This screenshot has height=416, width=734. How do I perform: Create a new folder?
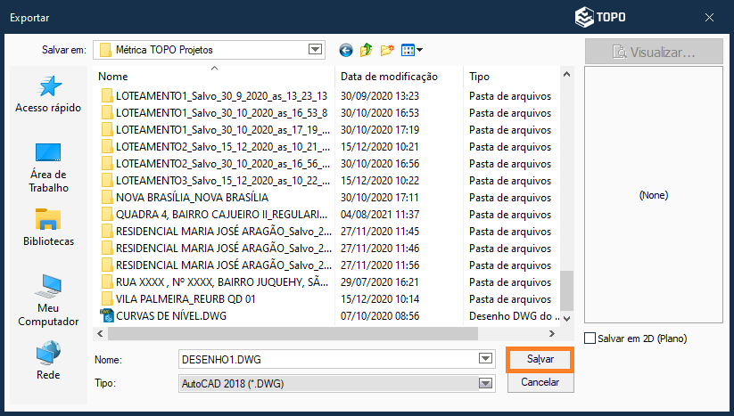387,50
